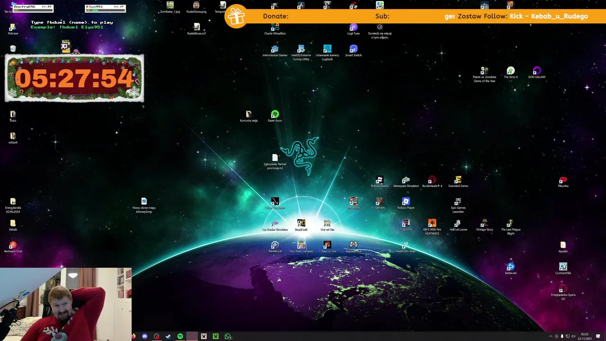
Task: Click the webcam overlay thumbnail
Action: coord(66,304)
